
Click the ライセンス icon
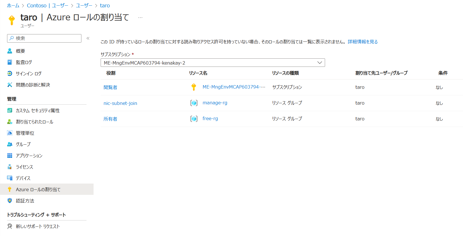click(x=10, y=167)
